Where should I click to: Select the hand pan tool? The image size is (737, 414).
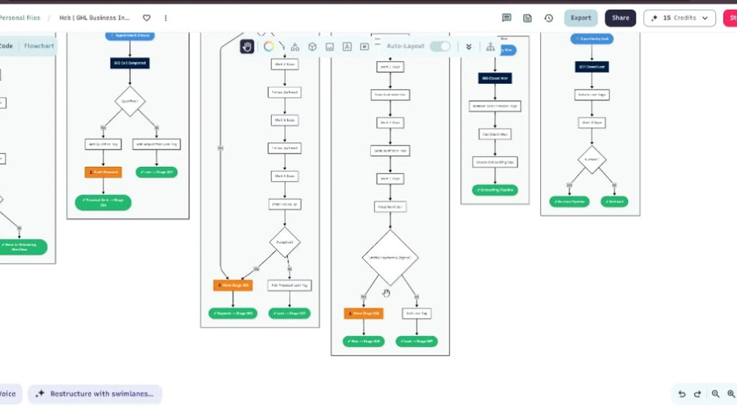click(x=247, y=47)
